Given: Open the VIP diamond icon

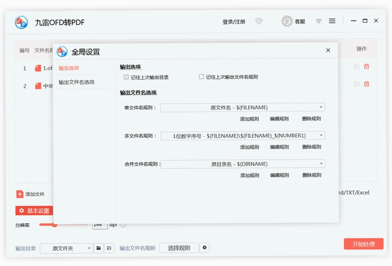Looking at the screenshot, I should (x=259, y=21).
